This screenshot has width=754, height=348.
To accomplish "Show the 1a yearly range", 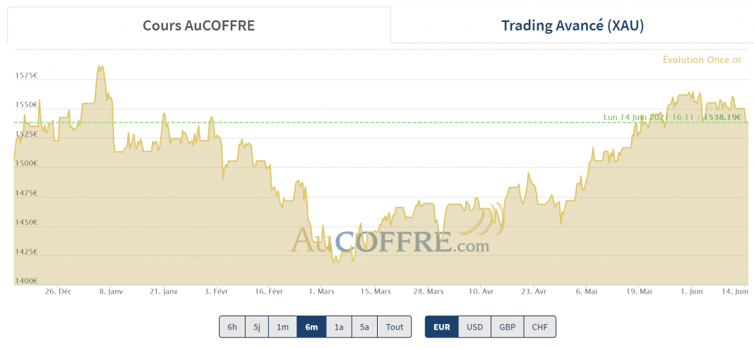I will click(x=338, y=327).
